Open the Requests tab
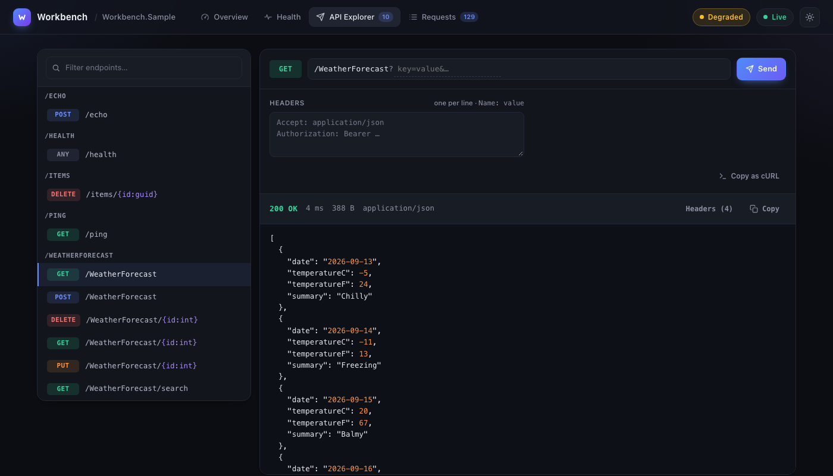 [x=443, y=17]
